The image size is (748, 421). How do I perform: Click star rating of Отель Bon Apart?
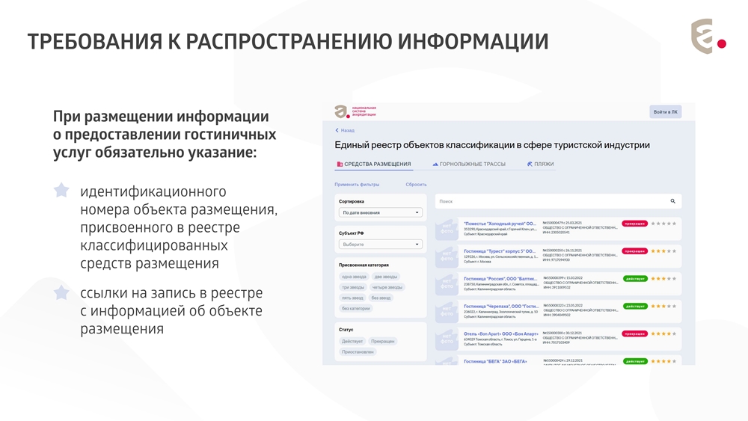pyautogui.click(x=663, y=334)
